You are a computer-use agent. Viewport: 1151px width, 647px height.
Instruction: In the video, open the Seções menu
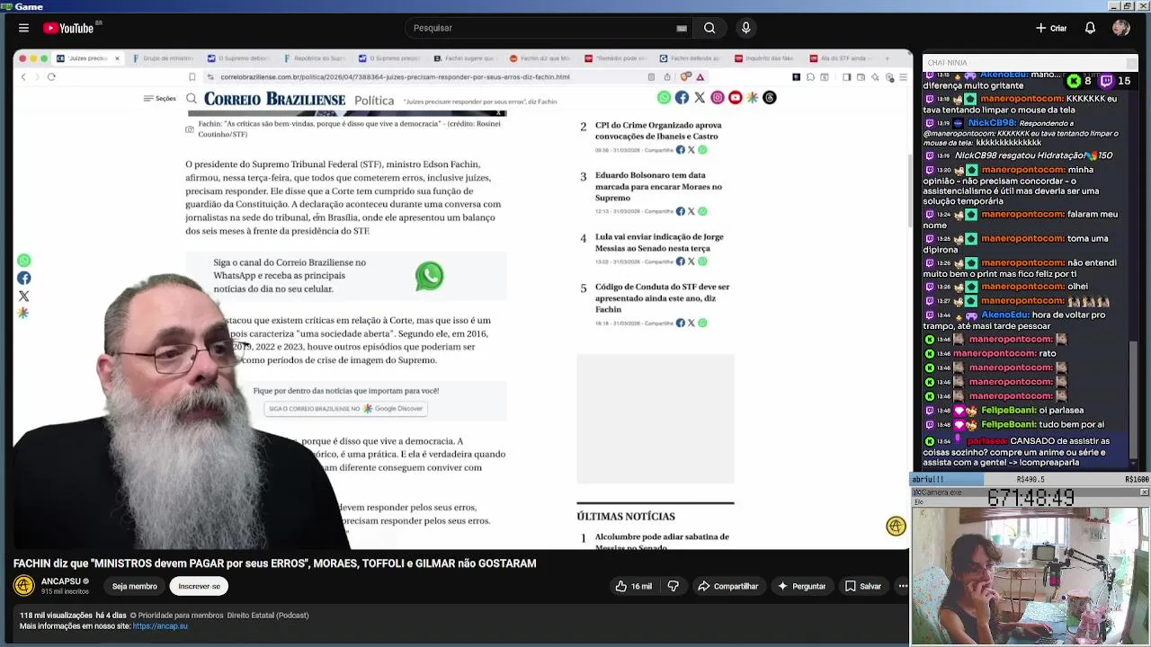[160, 99]
